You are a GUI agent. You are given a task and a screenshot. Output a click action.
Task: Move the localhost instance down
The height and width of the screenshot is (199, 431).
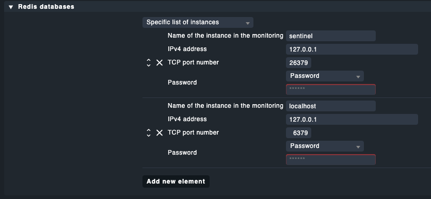click(149, 135)
